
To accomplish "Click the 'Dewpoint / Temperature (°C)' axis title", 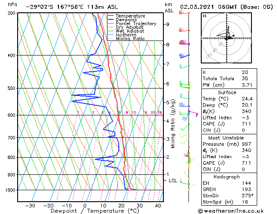I will pos(95,211).
